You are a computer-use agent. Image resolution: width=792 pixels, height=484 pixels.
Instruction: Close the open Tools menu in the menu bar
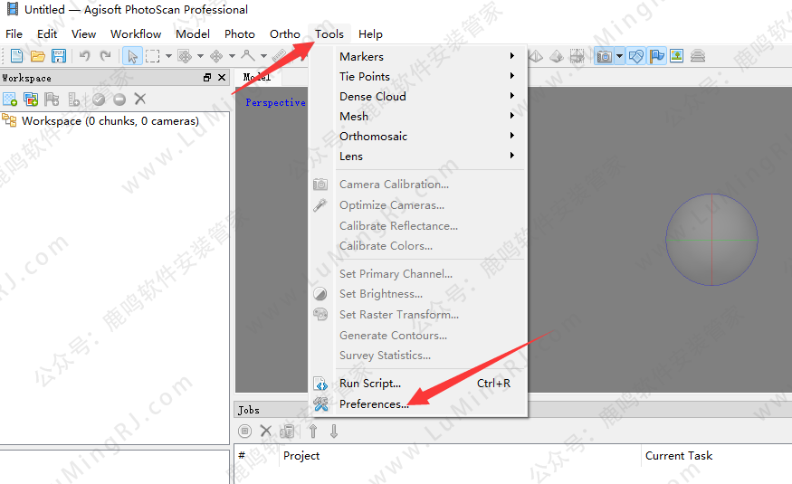pyautogui.click(x=329, y=33)
